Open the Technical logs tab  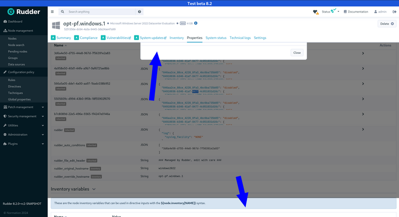[240, 37]
